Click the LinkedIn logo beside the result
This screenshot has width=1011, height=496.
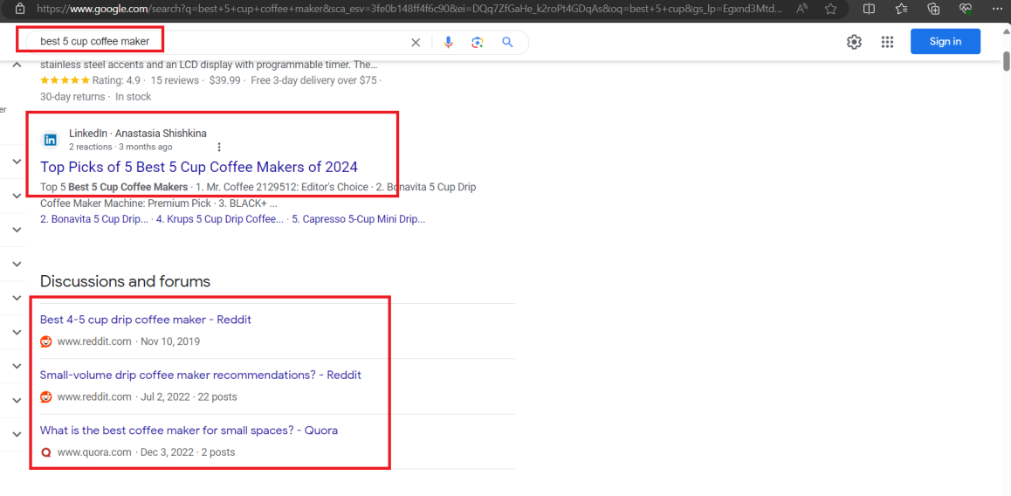click(x=51, y=140)
